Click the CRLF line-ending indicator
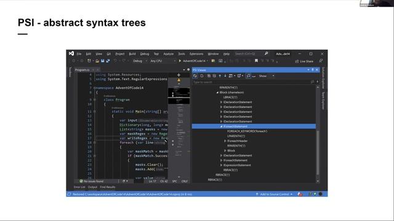 point(185,181)
